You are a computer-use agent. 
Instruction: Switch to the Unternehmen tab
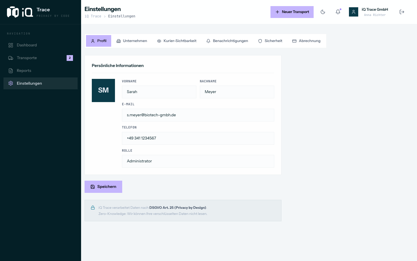132,41
